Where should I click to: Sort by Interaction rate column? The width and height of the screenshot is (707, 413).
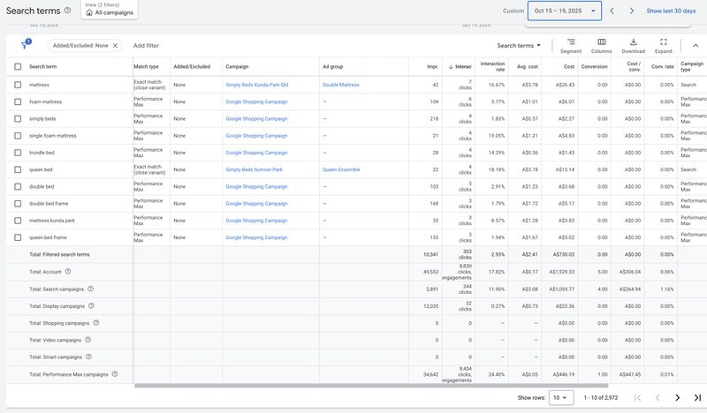coord(492,67)
